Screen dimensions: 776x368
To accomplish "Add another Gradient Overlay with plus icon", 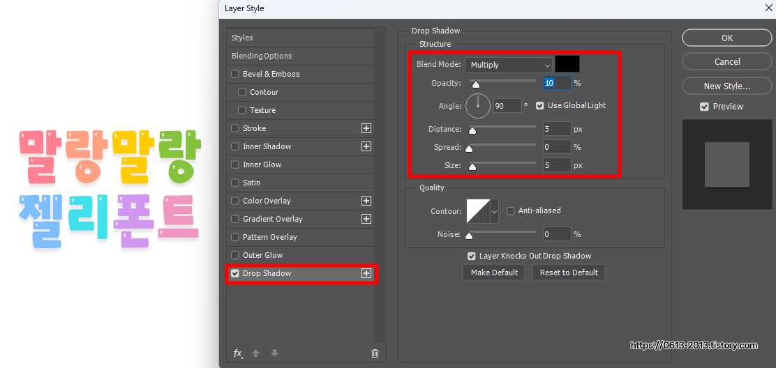I will (x=366, y=219).
